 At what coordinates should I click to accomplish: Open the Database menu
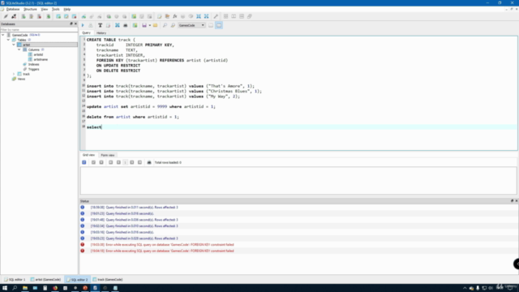point(13,9)
